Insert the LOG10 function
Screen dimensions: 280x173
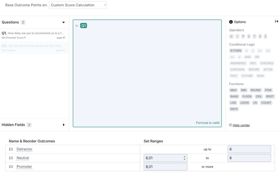245,103
